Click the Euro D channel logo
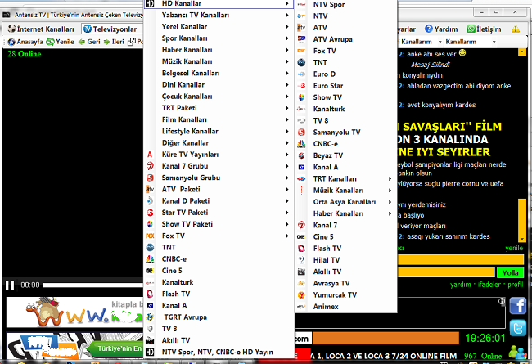This screenshot has width=532, height=364. point(301,74)
